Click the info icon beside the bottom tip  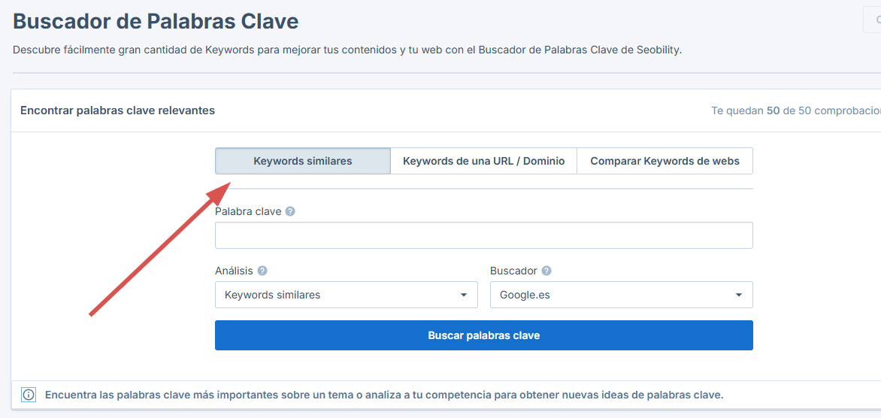(x=29, y=395)
